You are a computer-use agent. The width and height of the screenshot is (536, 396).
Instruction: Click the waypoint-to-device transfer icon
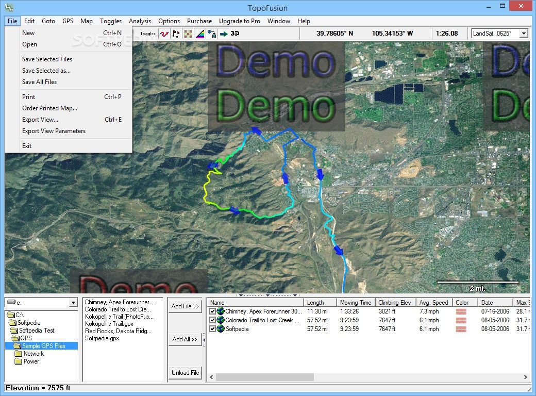[212, 34]
